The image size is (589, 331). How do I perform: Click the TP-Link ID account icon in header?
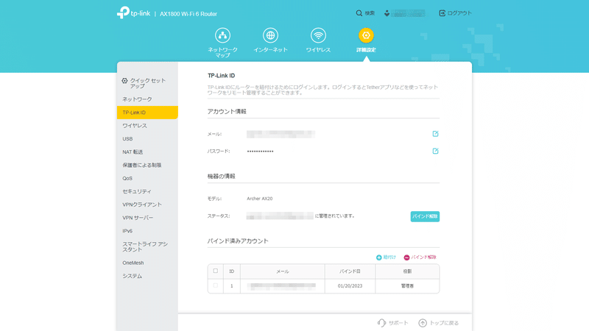[387, 13]
